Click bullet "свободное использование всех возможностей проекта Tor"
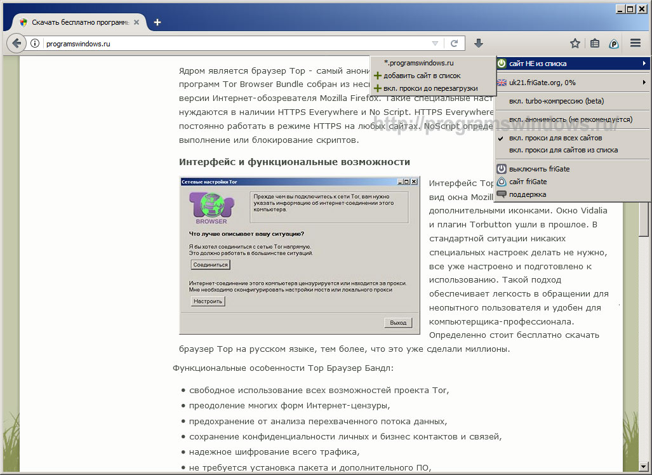This screenshot has height=475, width=652. pyautogui.click(x=319, y=390)
